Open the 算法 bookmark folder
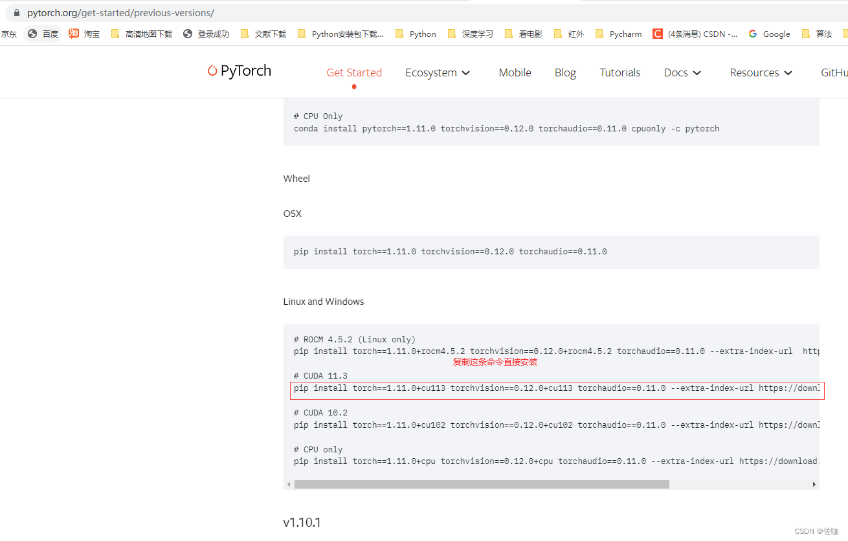 [817, 34]
